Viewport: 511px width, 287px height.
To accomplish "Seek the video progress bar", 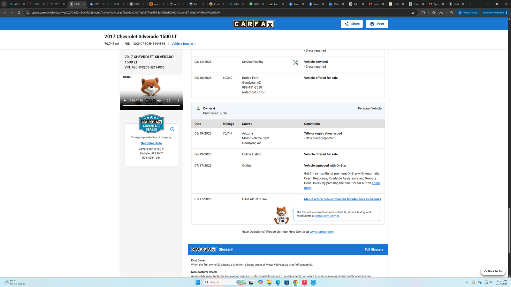I will [x=151, y=106].
